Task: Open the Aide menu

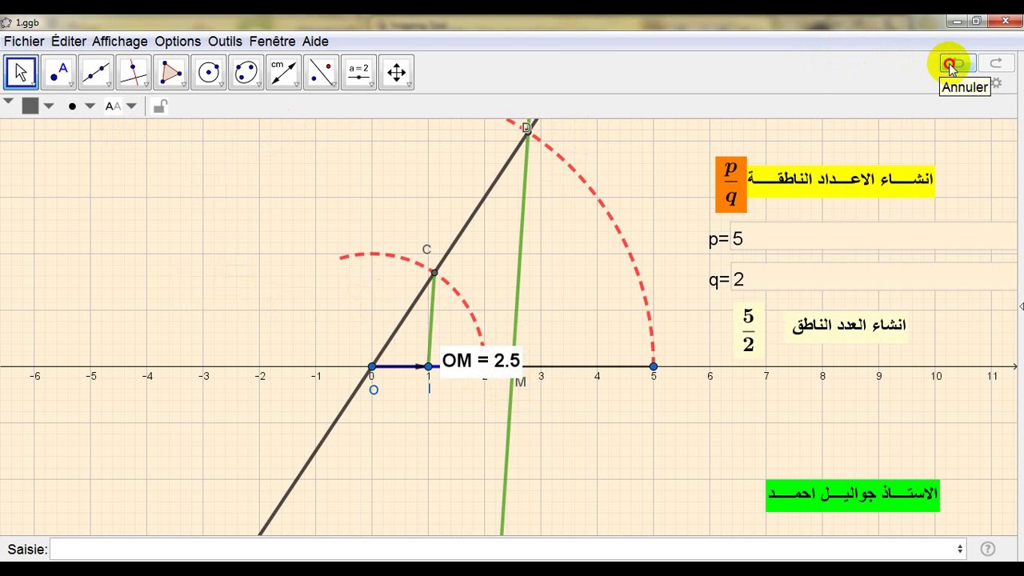Action: (x=315, y=42)
